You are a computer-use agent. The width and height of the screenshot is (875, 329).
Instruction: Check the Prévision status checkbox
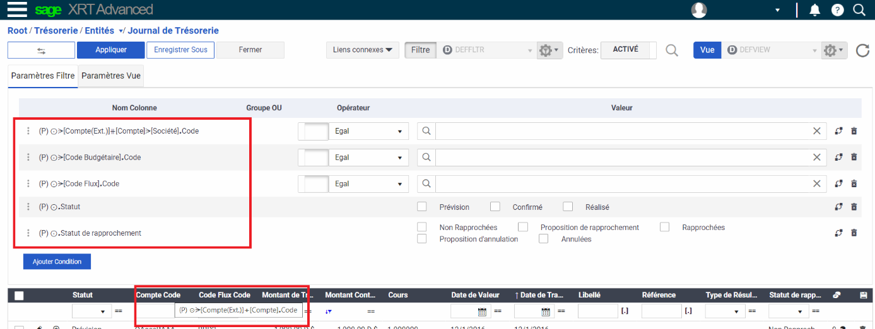tap(422, 207)
